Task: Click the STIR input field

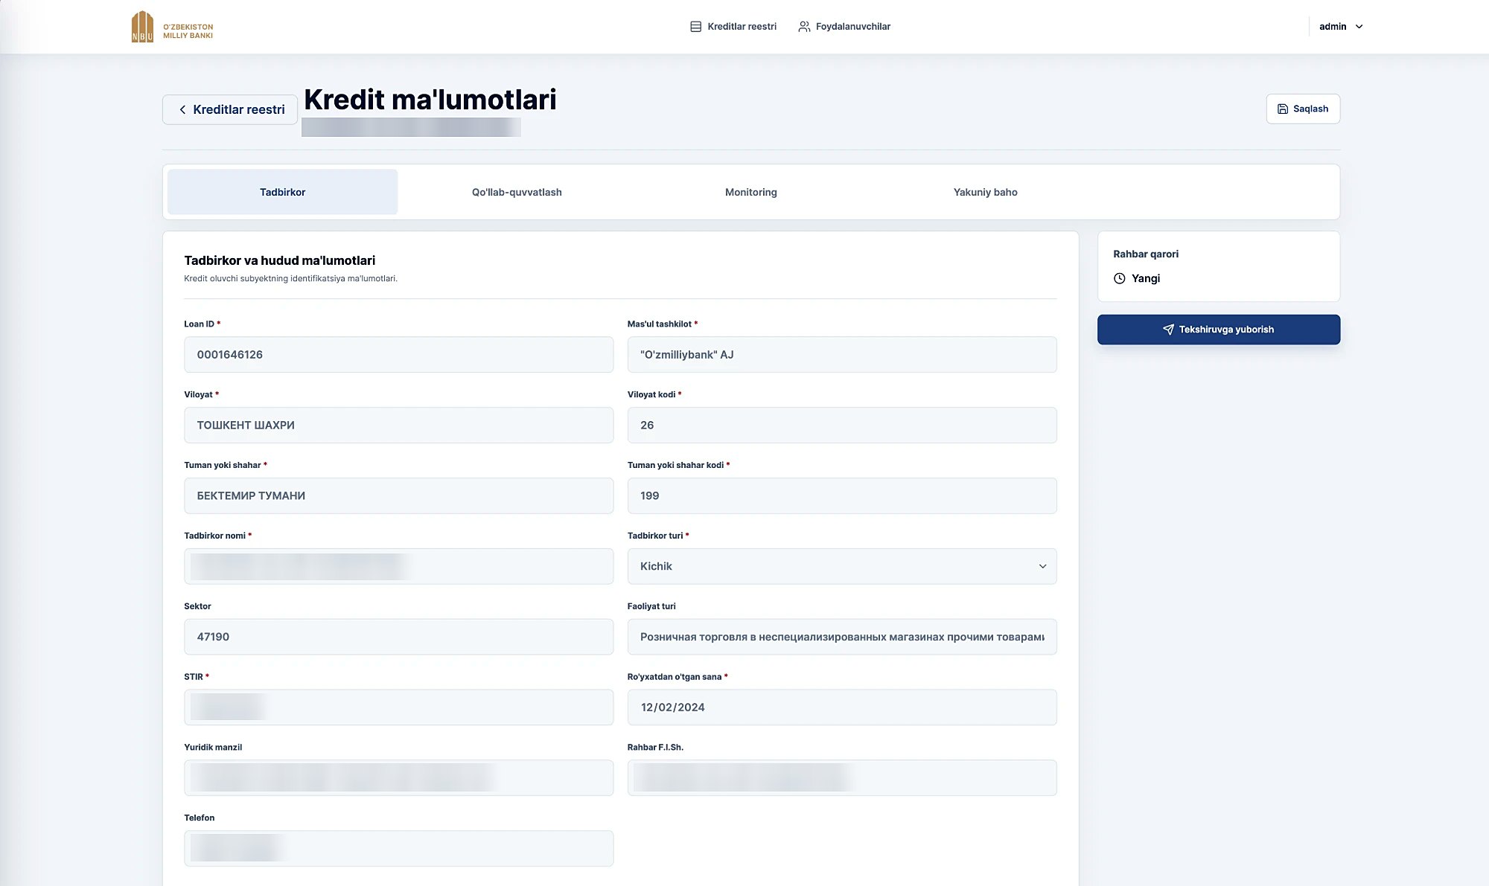Action: (398, 707)
